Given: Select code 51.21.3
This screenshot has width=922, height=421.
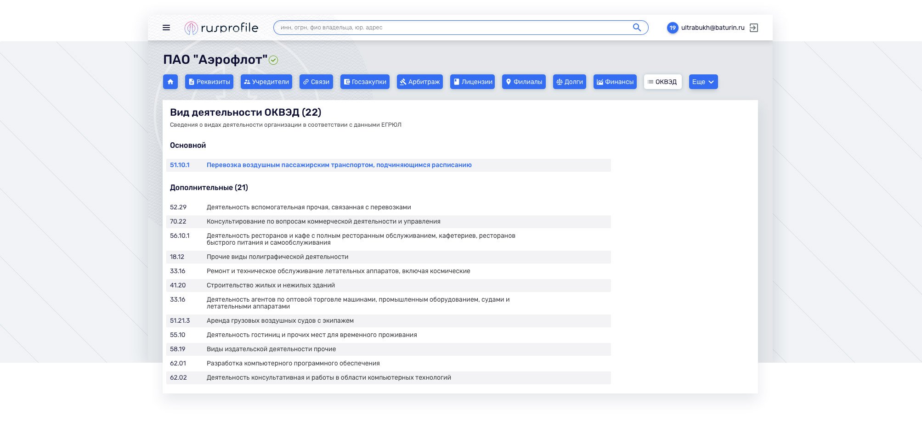Looking at the screenshot, I should (180, 320).
